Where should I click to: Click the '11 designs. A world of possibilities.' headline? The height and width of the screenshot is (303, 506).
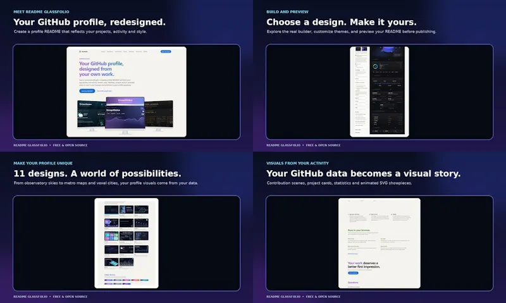[x=97, y=173]
